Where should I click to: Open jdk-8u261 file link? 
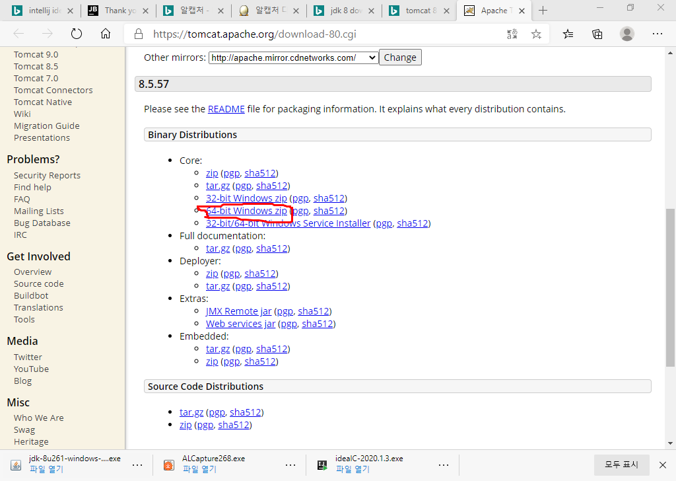coord(47,469)
